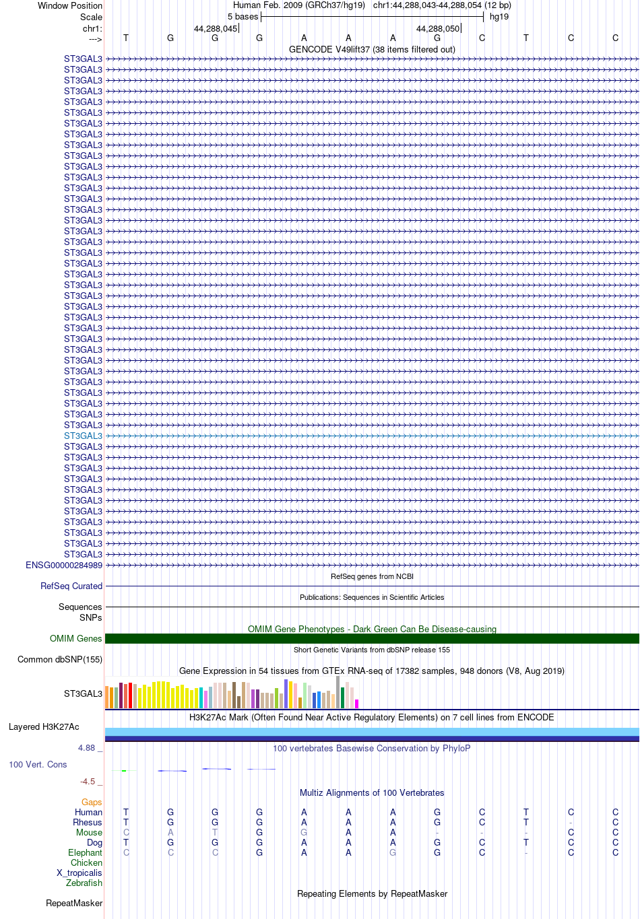Click the tall gray GTEx expression bar
The width and height of the screenshot is (640, 919).
(x=338, y=692)
